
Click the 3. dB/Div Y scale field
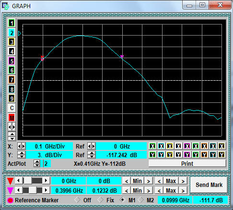point(49,155)
